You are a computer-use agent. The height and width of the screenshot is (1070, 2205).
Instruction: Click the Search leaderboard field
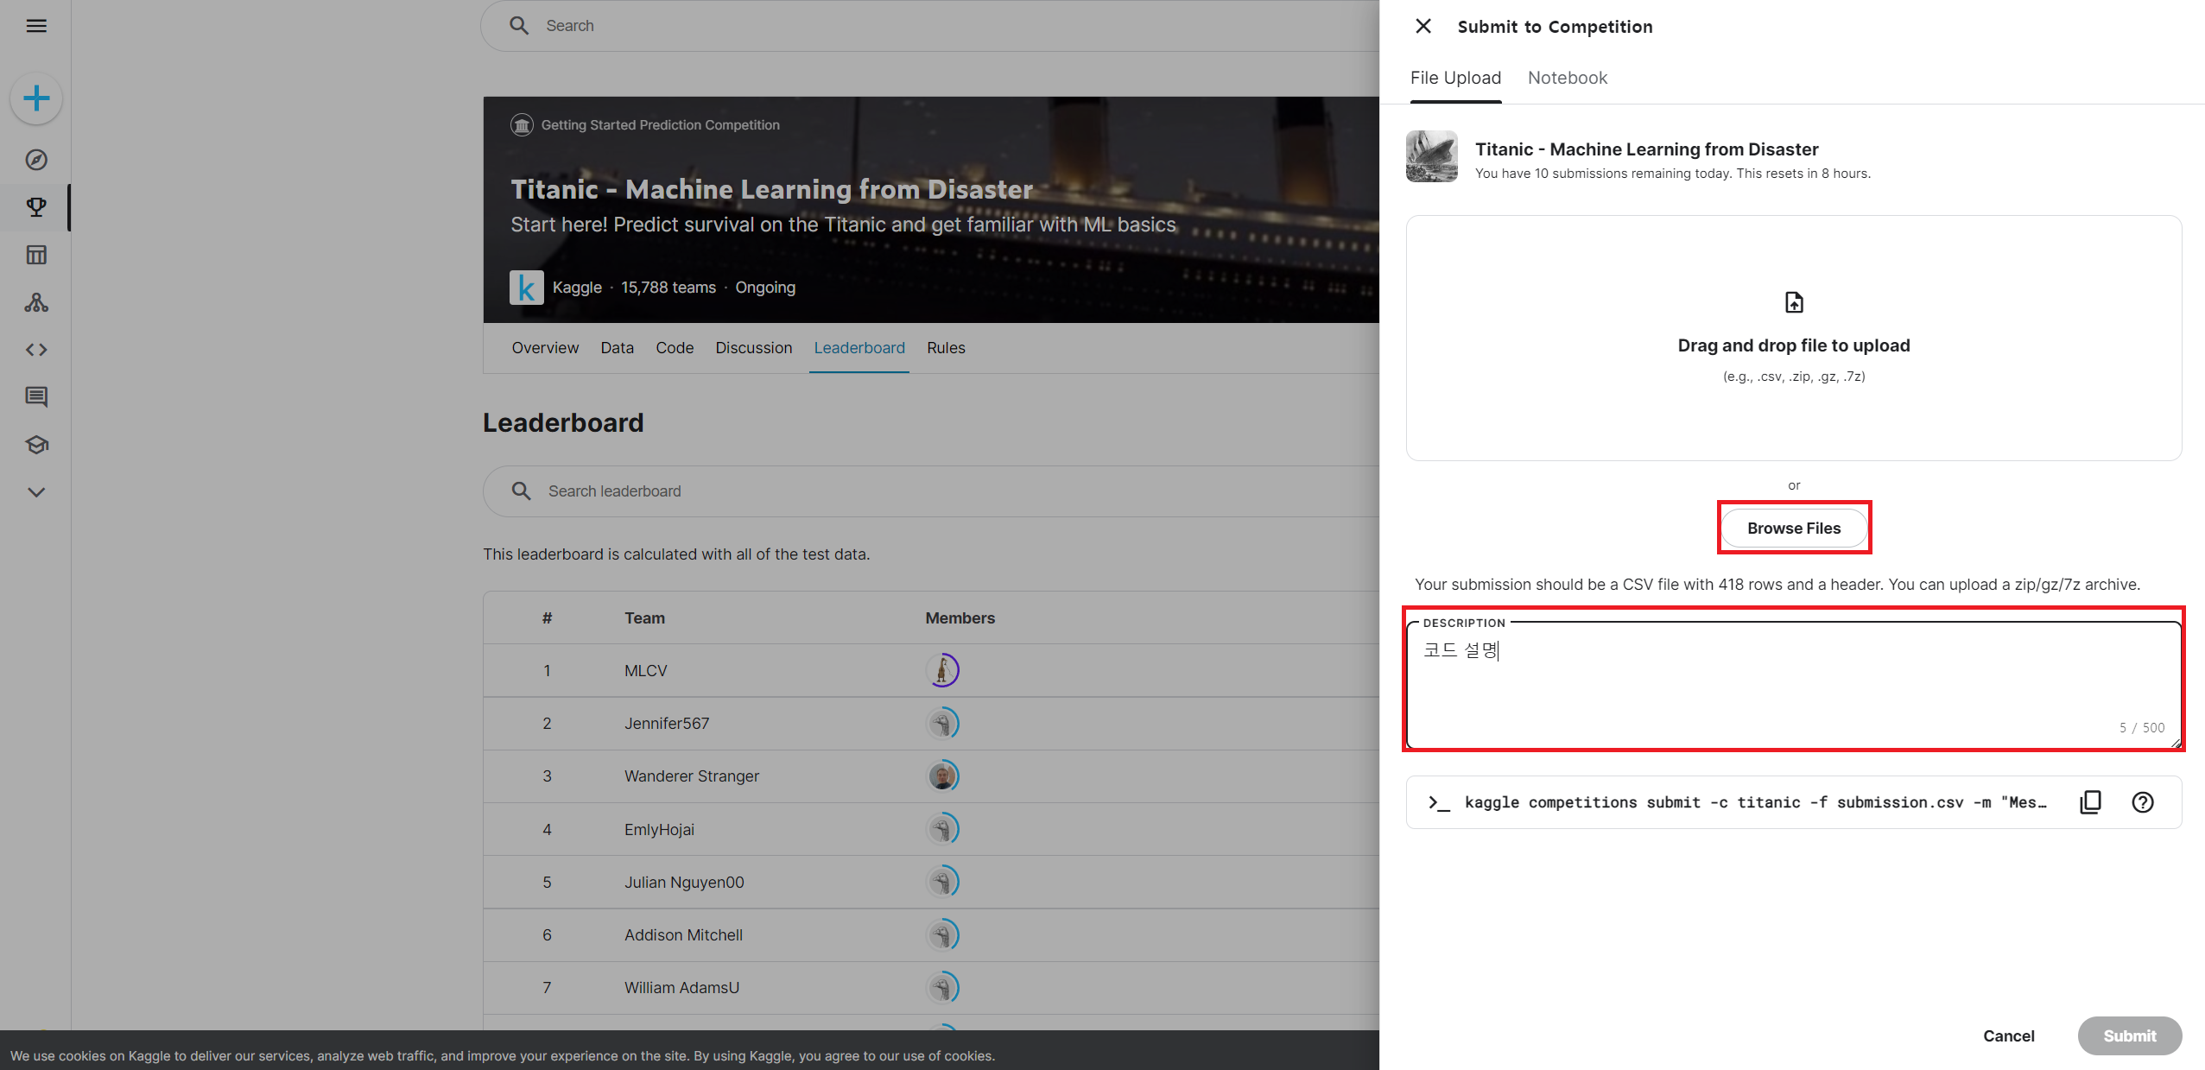pos(864,491)
